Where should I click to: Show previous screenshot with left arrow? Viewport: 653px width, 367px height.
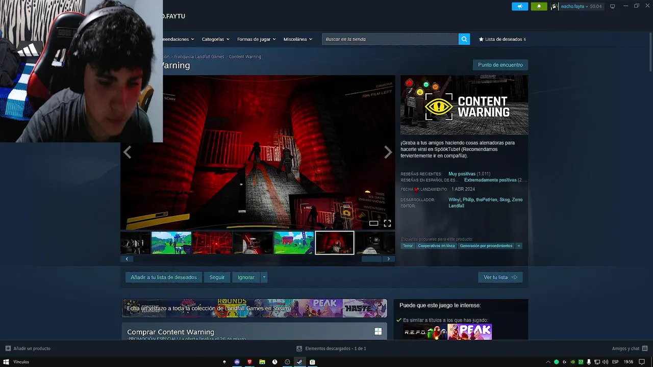[127, 152]
